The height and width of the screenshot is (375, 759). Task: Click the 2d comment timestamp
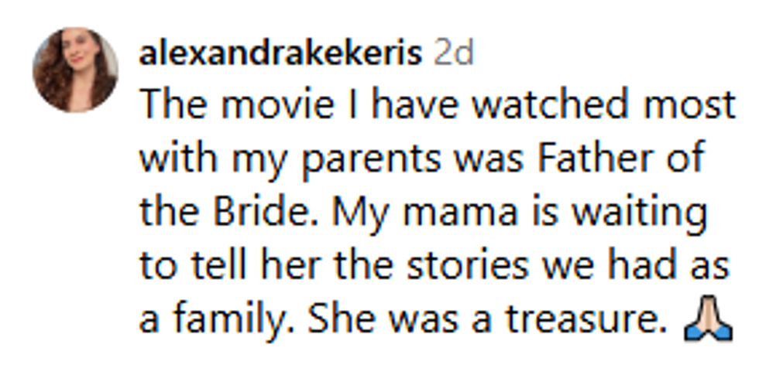[x=453, y=53]
